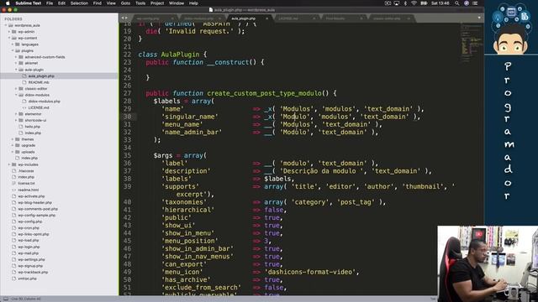The image size is (538, 302).
Task: Click the Bluetooth status icon
Action: click(x=405, y=3)
